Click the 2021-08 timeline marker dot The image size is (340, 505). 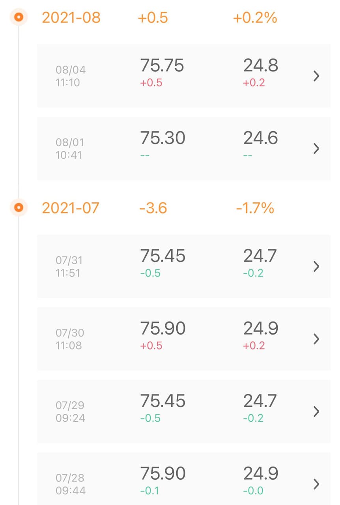[19, 17]
